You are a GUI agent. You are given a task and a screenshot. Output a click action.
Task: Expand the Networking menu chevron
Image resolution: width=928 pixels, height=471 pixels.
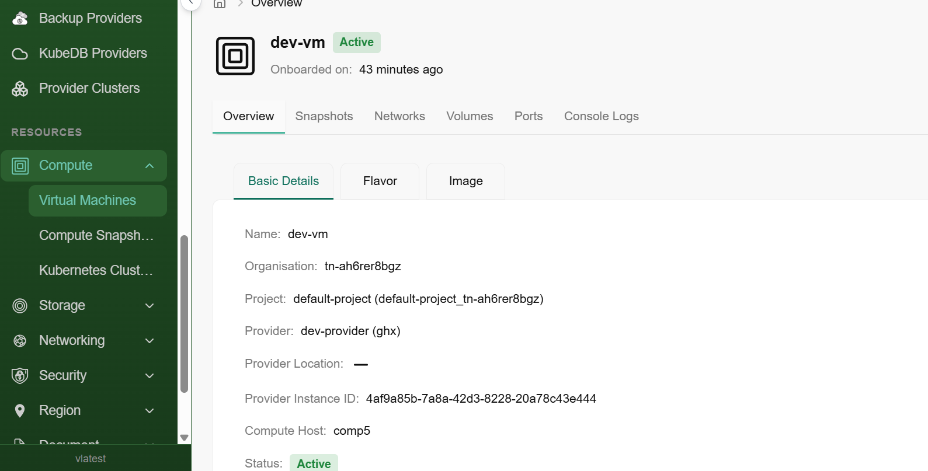coord(150,341)
